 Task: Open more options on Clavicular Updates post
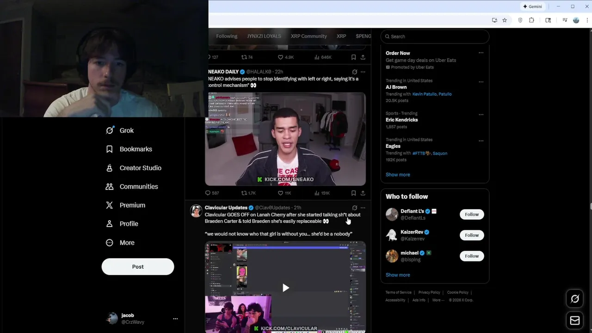[x=363, y=208]
